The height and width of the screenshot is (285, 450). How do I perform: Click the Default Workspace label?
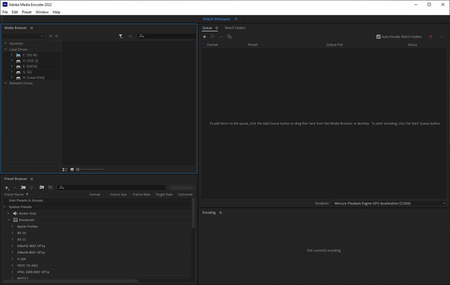point(217,19)
